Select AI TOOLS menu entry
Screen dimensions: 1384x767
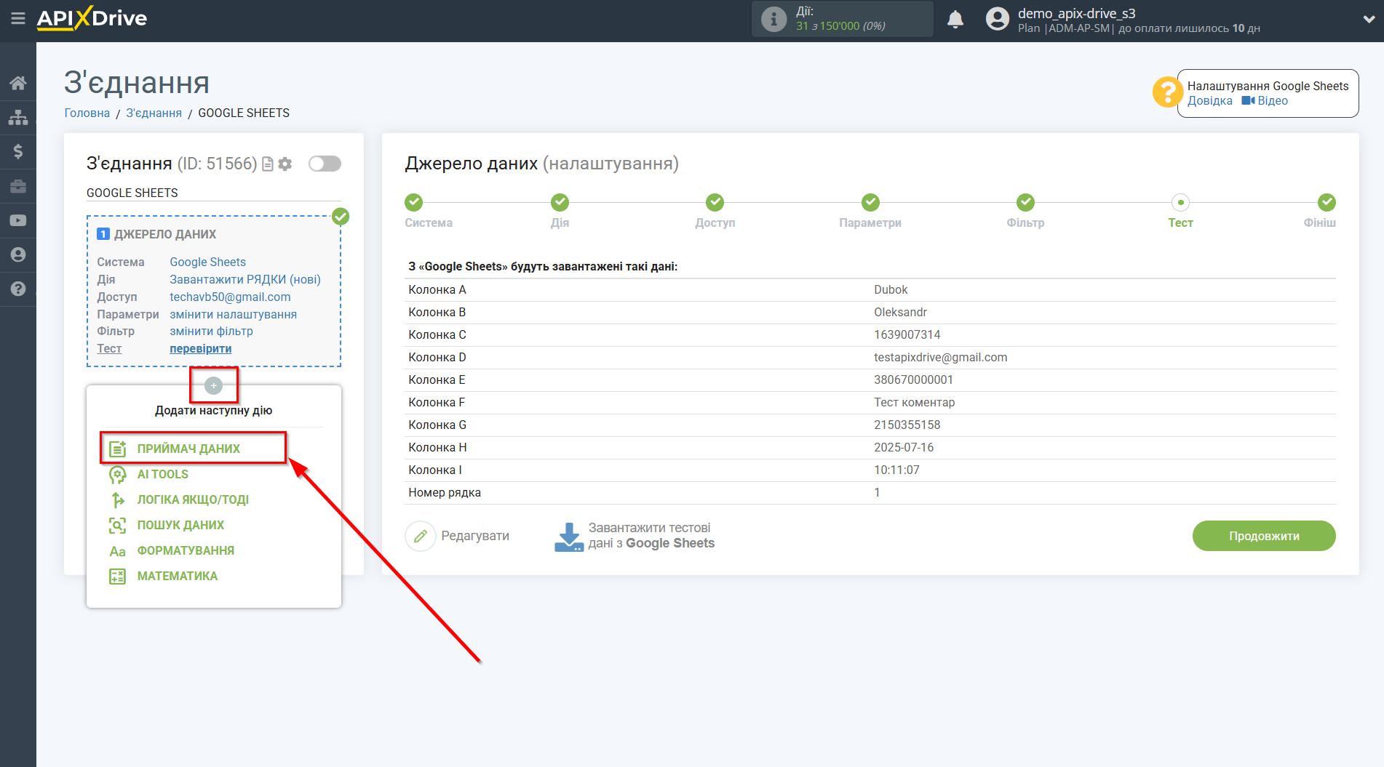pos(163,475)
